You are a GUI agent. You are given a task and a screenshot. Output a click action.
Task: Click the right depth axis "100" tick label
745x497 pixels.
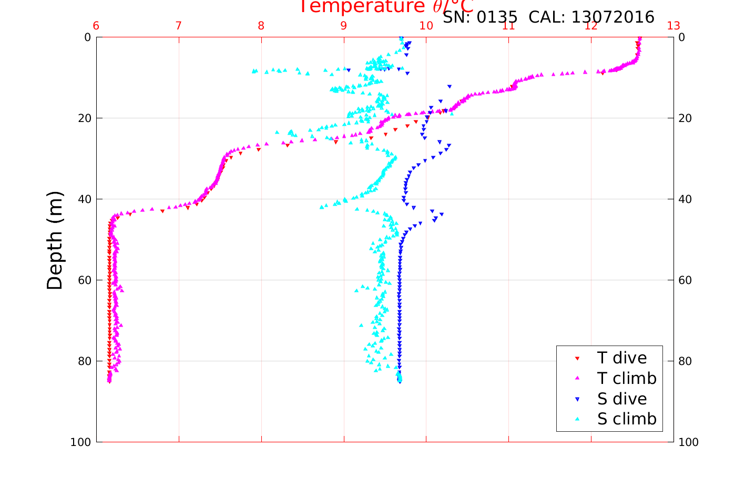click(x=689, y=442)
